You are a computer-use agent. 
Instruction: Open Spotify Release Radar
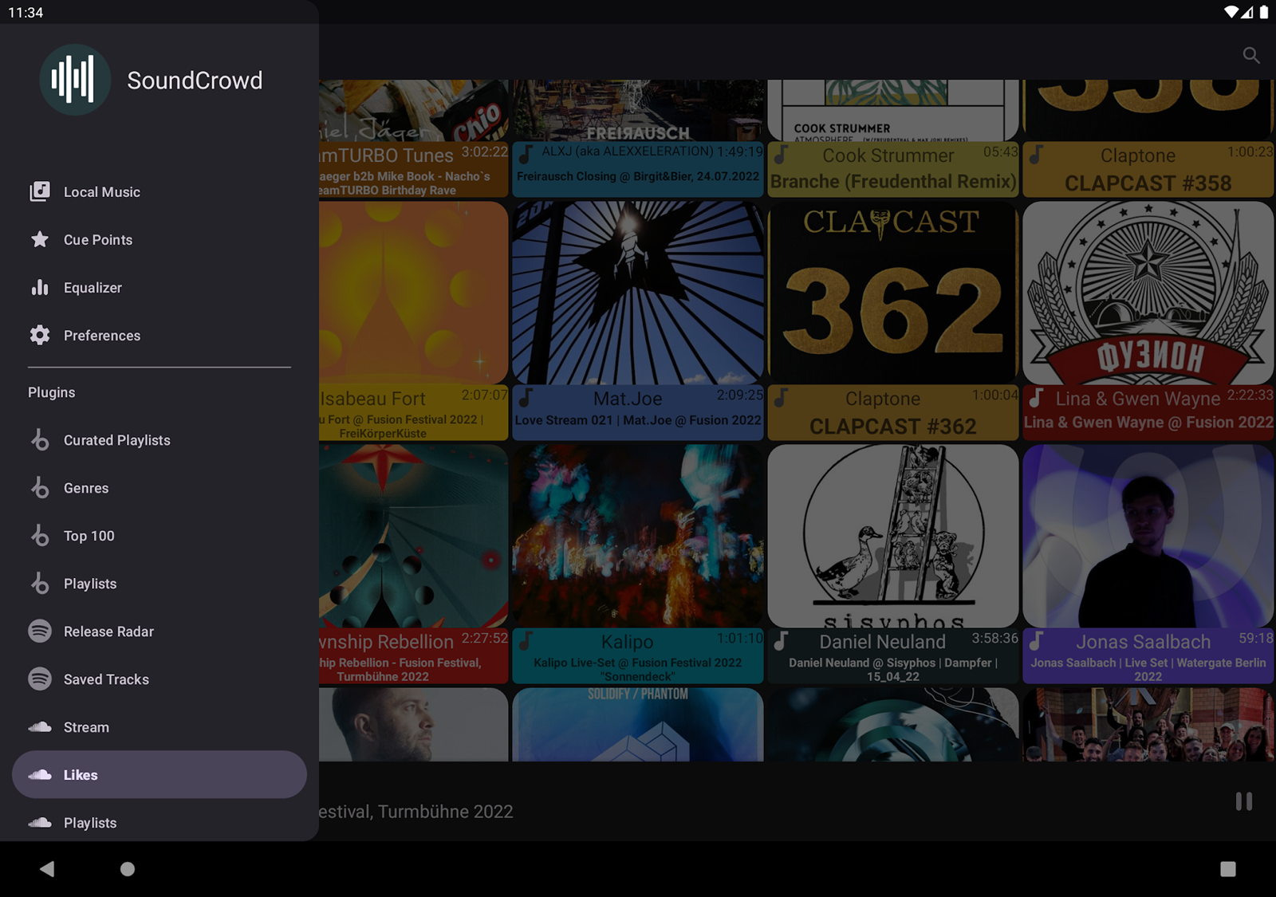click(159, 631)
